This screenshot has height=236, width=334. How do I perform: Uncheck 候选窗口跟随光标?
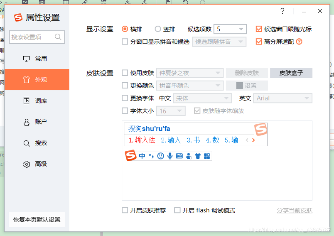259,29
